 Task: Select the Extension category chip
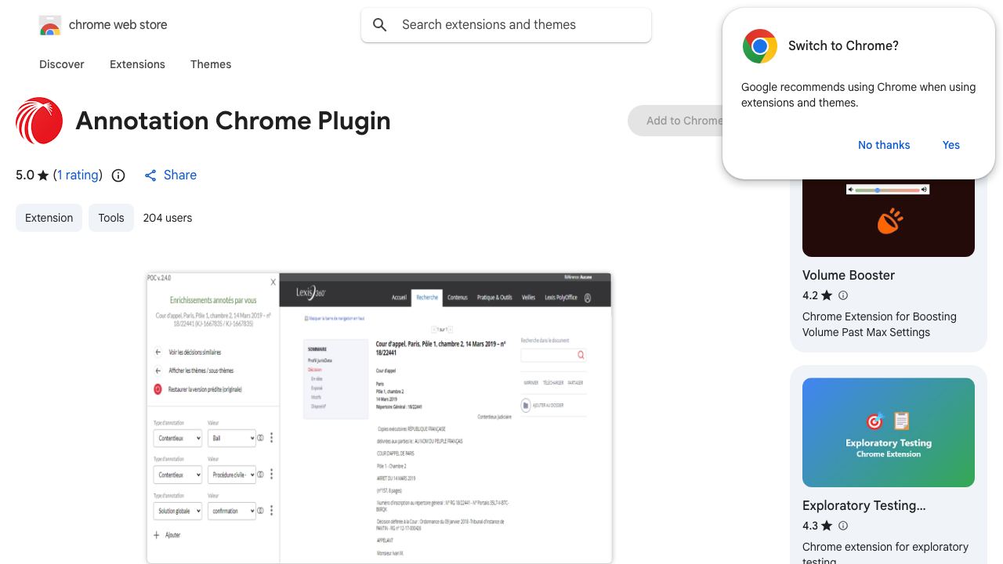(x=49, y=218)
